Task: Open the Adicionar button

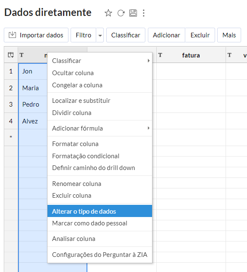Action: pyautogui.click(x=166, y=35)
